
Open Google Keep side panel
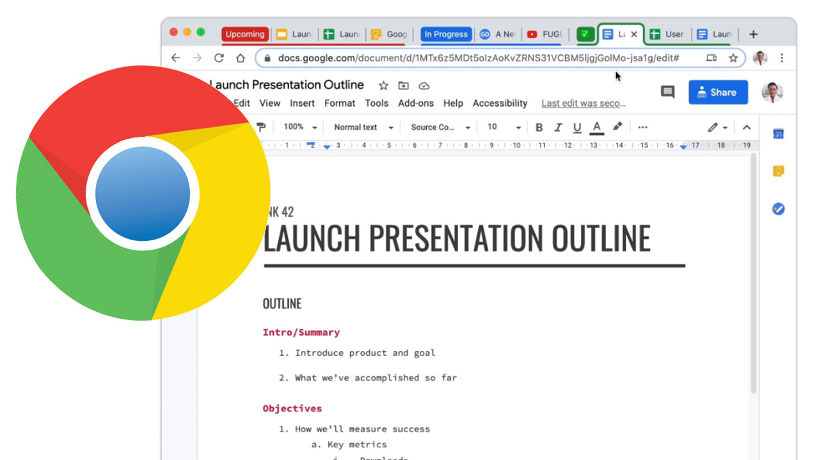(x=778, y=171)
